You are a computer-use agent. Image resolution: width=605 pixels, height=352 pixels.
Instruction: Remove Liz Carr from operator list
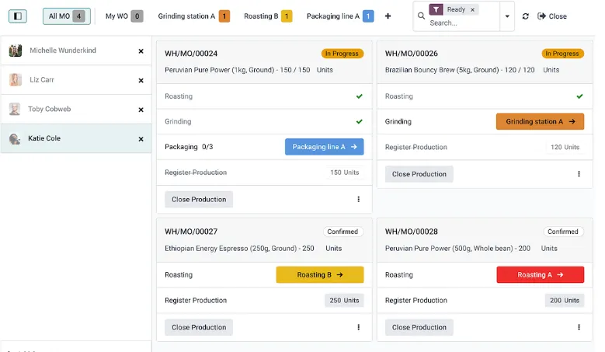[x=141, y=81]
